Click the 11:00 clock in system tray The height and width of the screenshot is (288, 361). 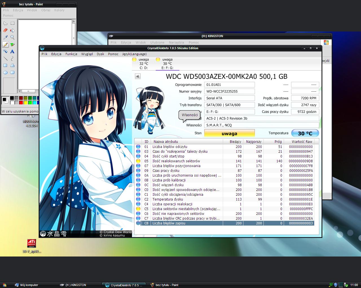[354, 285]
